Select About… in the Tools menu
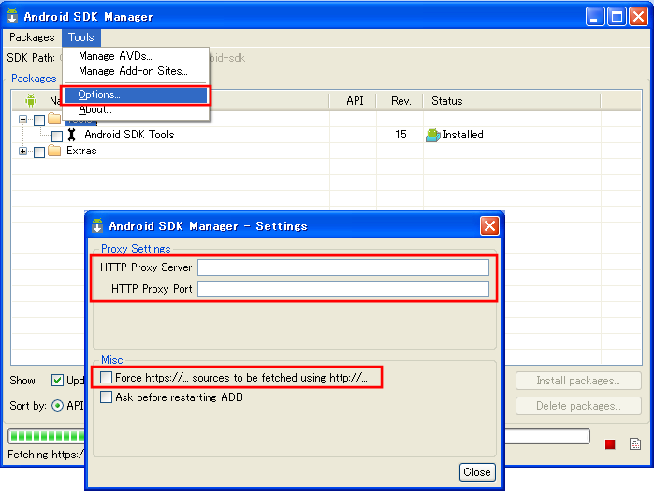The image size is (654, 491). pyautogui.click(x=95, y=110)
